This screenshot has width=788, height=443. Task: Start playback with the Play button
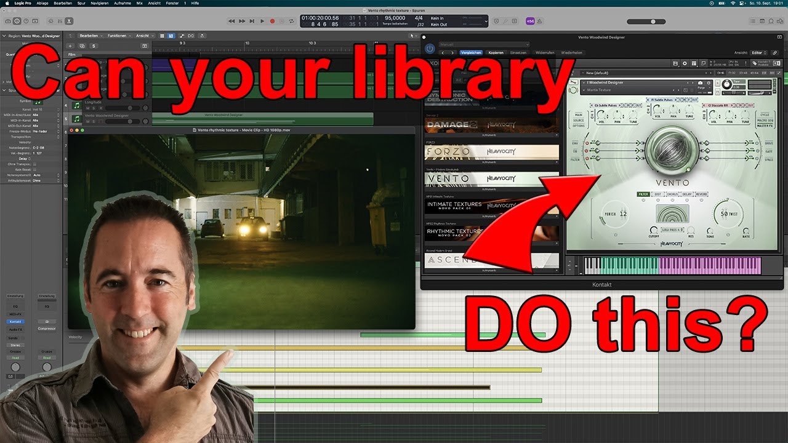(x=262, y=21)
